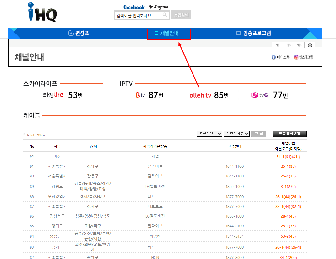Click channel number 31-1(31)(31 )
This screenshot has width=336, height=259.
[x=288, y=156]
